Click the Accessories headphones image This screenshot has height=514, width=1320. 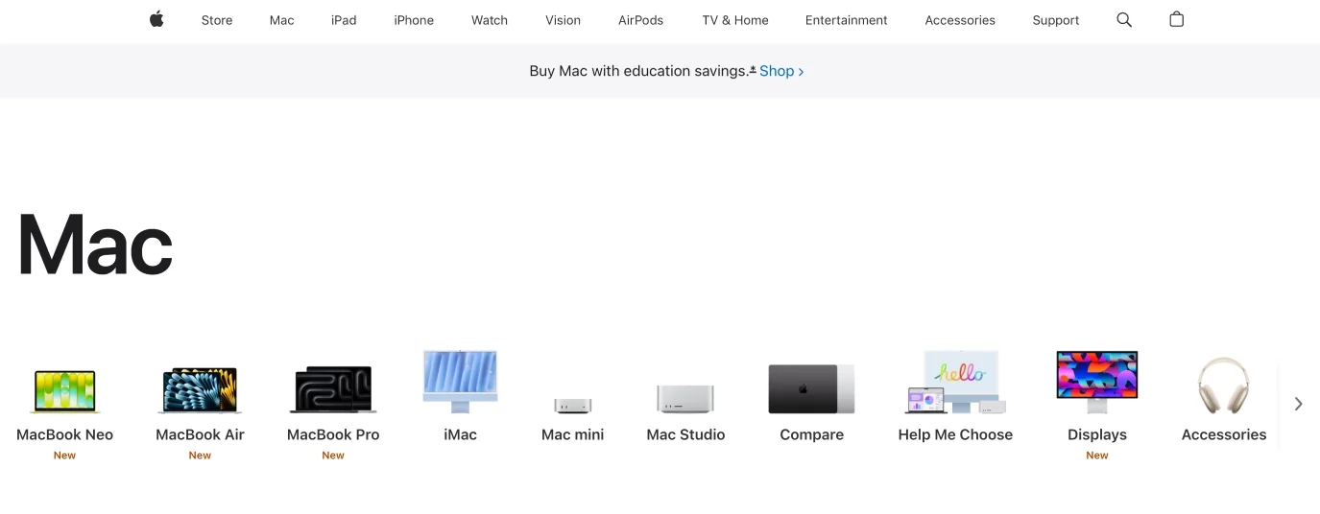click(x=1224, y=385)
